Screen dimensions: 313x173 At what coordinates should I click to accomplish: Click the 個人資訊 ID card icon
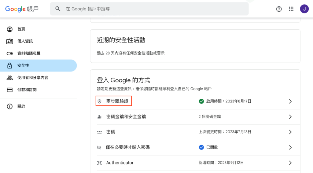tap(9, 41)
